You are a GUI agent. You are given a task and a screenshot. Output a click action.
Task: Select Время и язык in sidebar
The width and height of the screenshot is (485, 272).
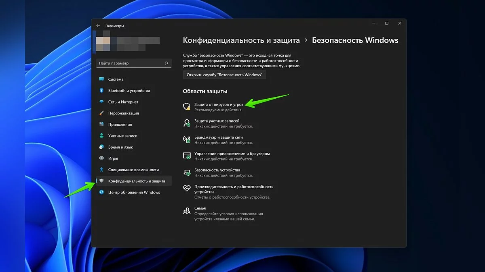(x=134, y=147)
